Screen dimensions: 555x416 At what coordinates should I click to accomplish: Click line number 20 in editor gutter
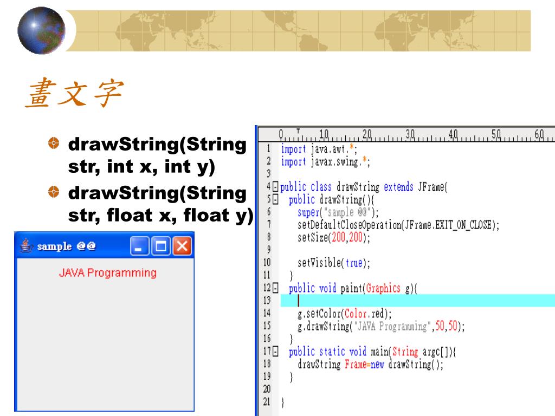[x=267, y=389]
